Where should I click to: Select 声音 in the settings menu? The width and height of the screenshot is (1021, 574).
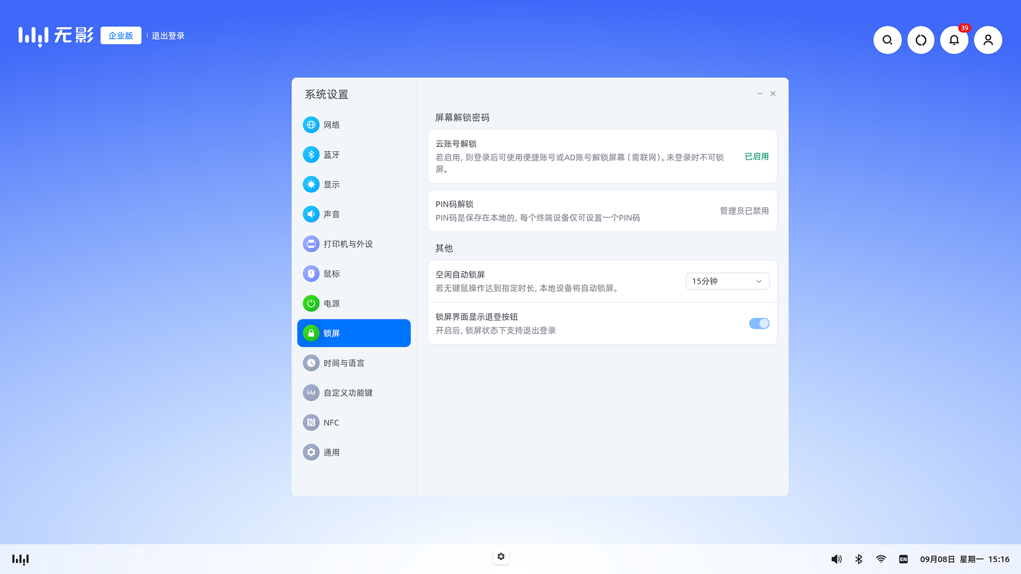[353, 214]
